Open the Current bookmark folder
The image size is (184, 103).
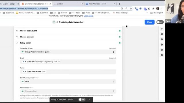63,13
